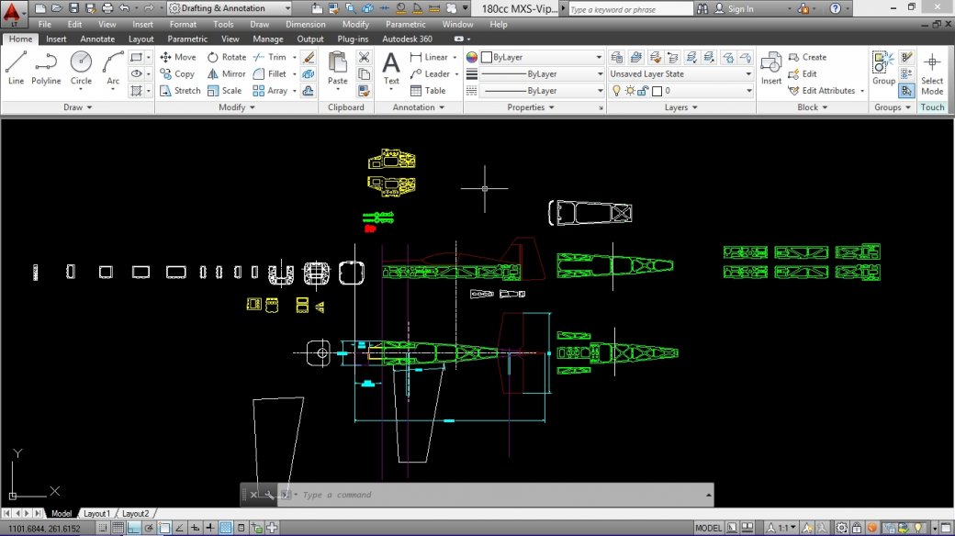The height and width of the screenshot is (536, 955).
Task: Click the Rotate tool
Action: tap(227, 57)
